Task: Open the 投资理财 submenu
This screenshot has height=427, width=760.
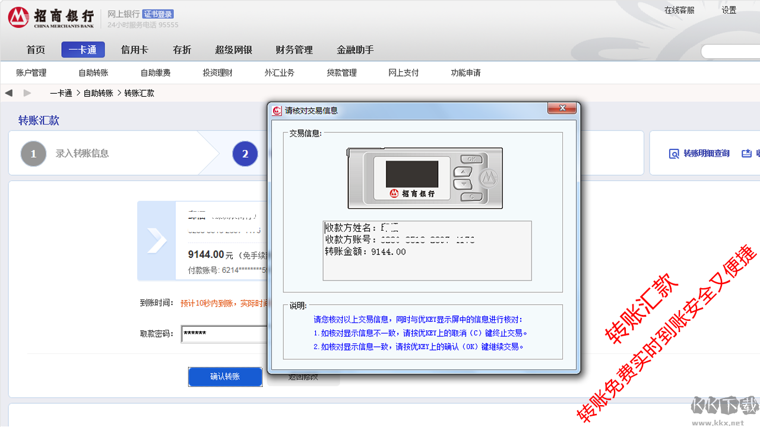Action: click(x=217, y=73)
